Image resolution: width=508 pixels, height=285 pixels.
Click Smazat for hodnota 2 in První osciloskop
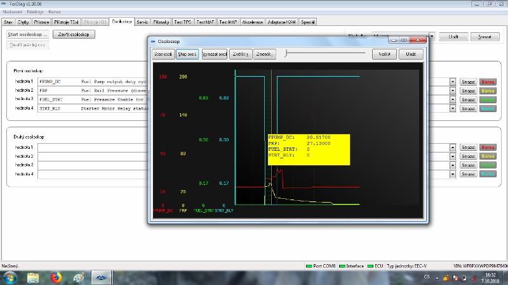pyautogui.click(x=468, y=91)
